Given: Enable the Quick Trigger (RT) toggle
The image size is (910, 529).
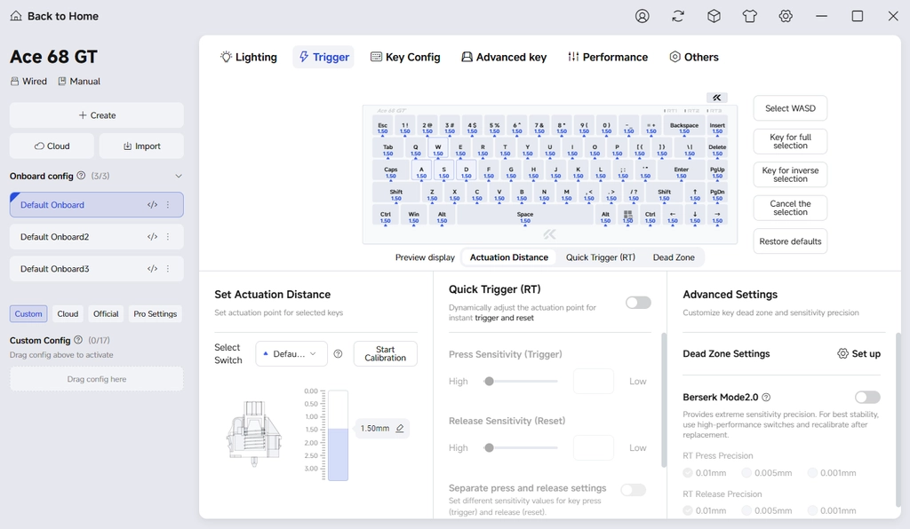Looking at the screenshot, I should coord(638,303).
